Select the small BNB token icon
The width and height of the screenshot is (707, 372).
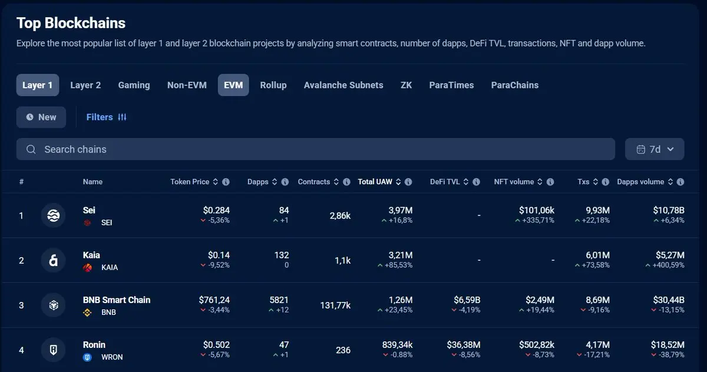[88, 312]
